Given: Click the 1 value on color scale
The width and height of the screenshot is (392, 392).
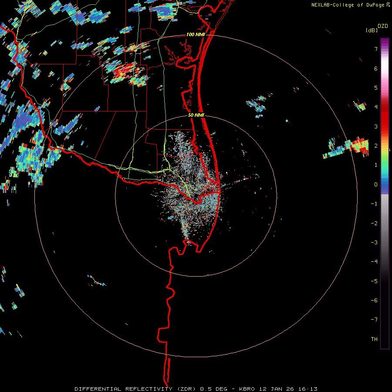Looking at the screenshot, I should [376, 165].
